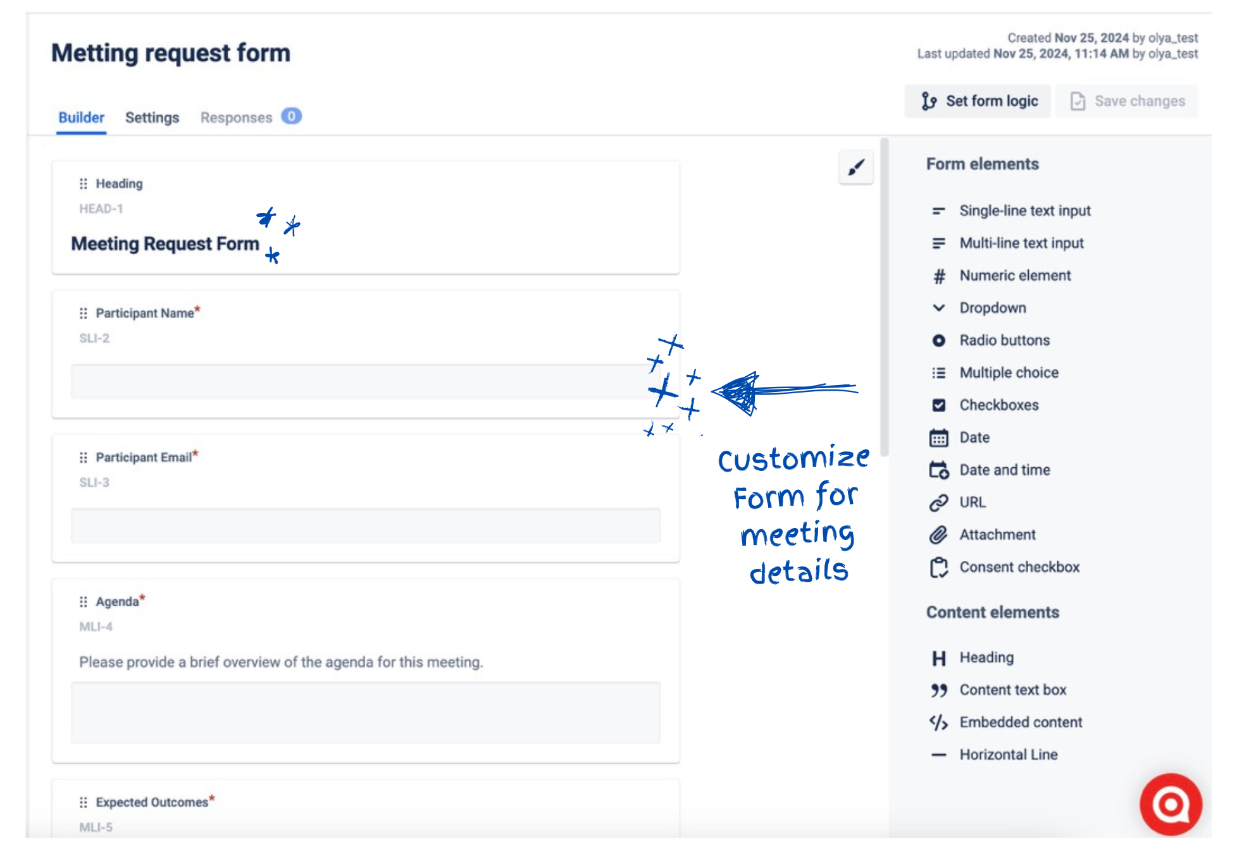1237x844 pixels.
Task: Open the red chat support widget
Action: click(1170, 804)
